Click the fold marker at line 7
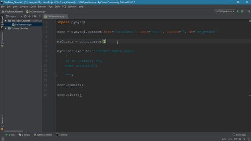Viewport: 251px width, 141px height. (x=56, y=51)
